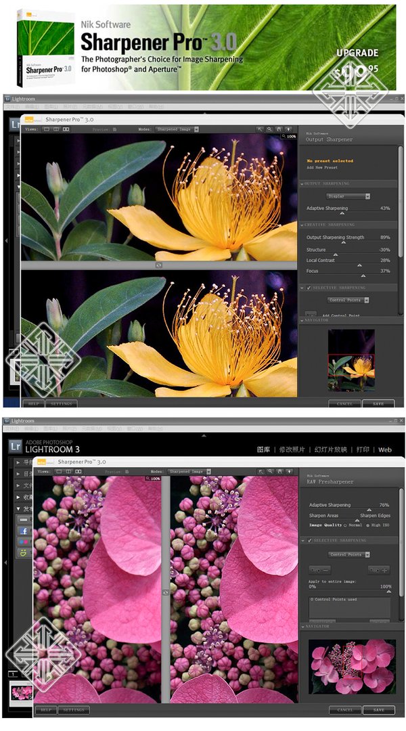Switch to 修改照片 Develop module

coord(292,449)
